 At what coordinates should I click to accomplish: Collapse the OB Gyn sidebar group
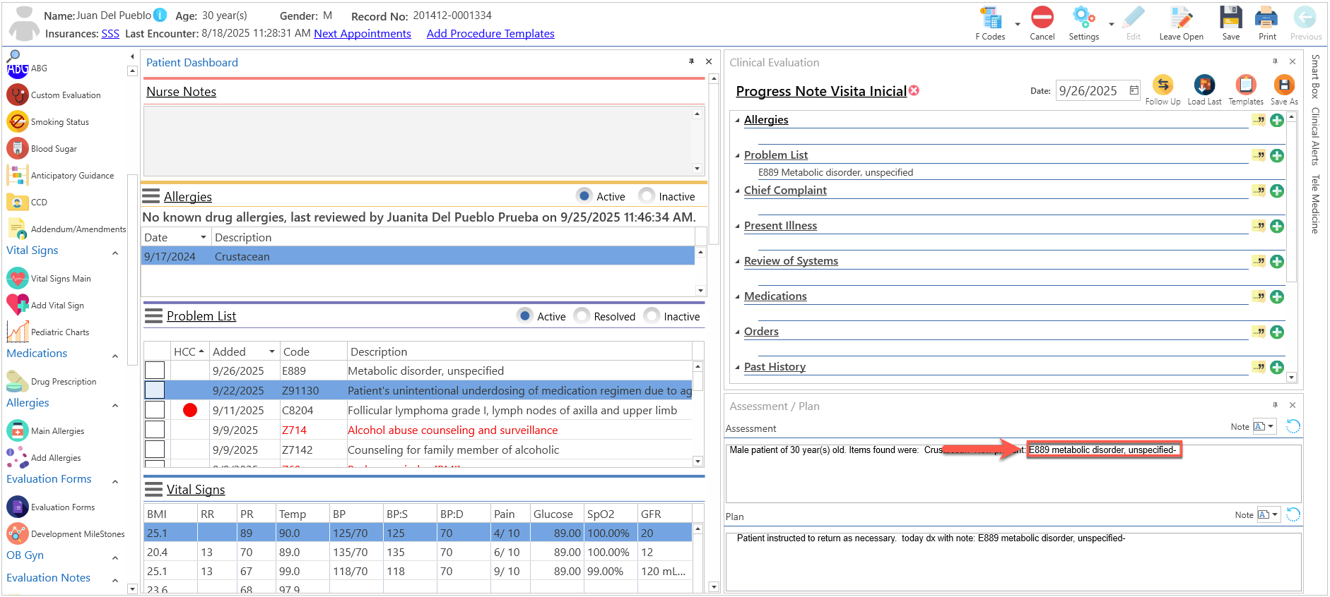[115, 557]
